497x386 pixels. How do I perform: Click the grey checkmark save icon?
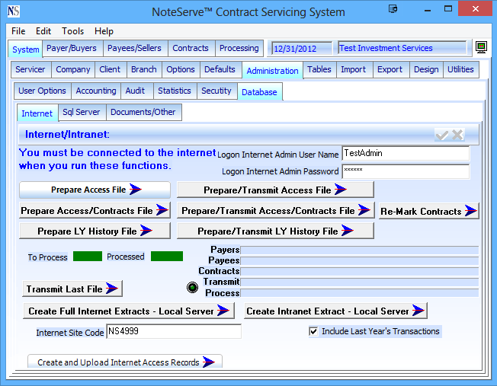click(441, 135)
